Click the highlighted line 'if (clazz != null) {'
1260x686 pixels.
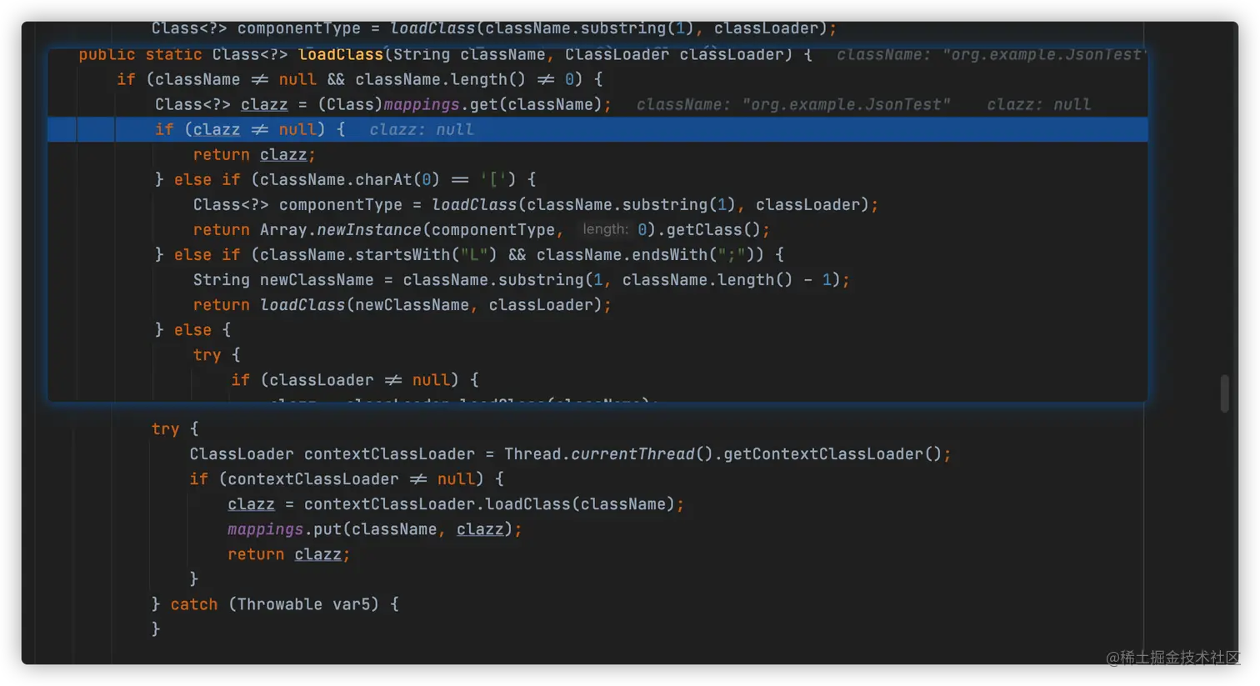click(597, 129)
